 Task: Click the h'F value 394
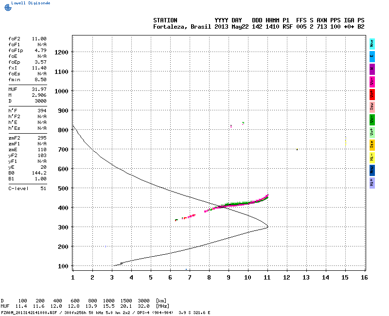(x=42, y=111)
